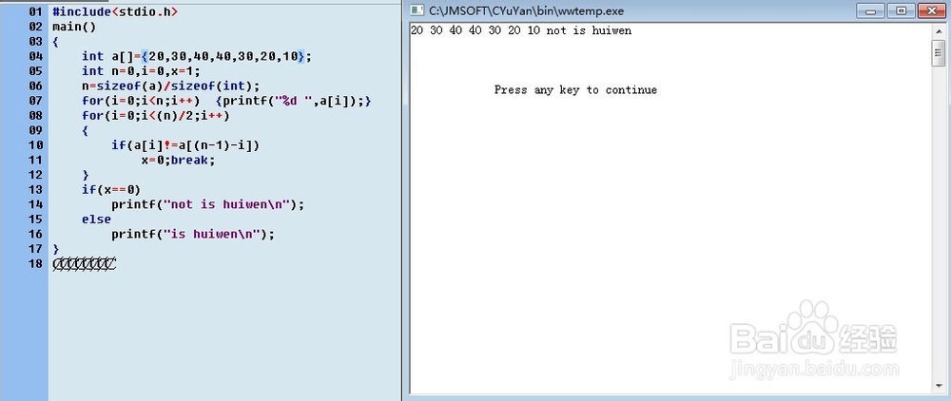Click line number 10 in the gutter
Viewport: 951px width, 401px height.
[x=36, y=144]
